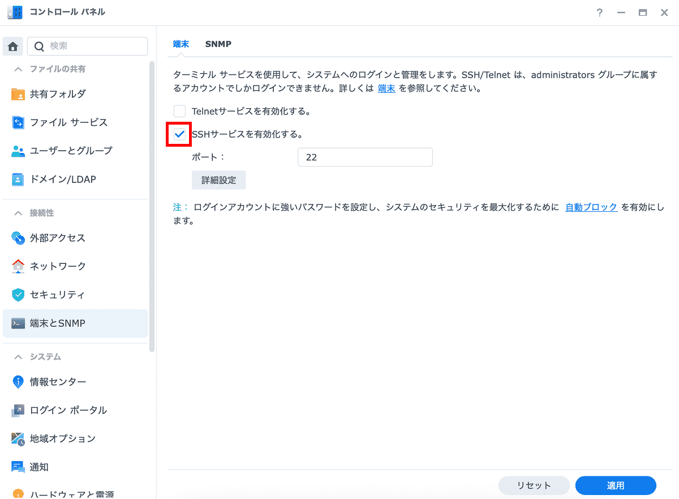Open セキュリティ shield icon
Screen dimensions: 679x499
[x=18, y=295]
